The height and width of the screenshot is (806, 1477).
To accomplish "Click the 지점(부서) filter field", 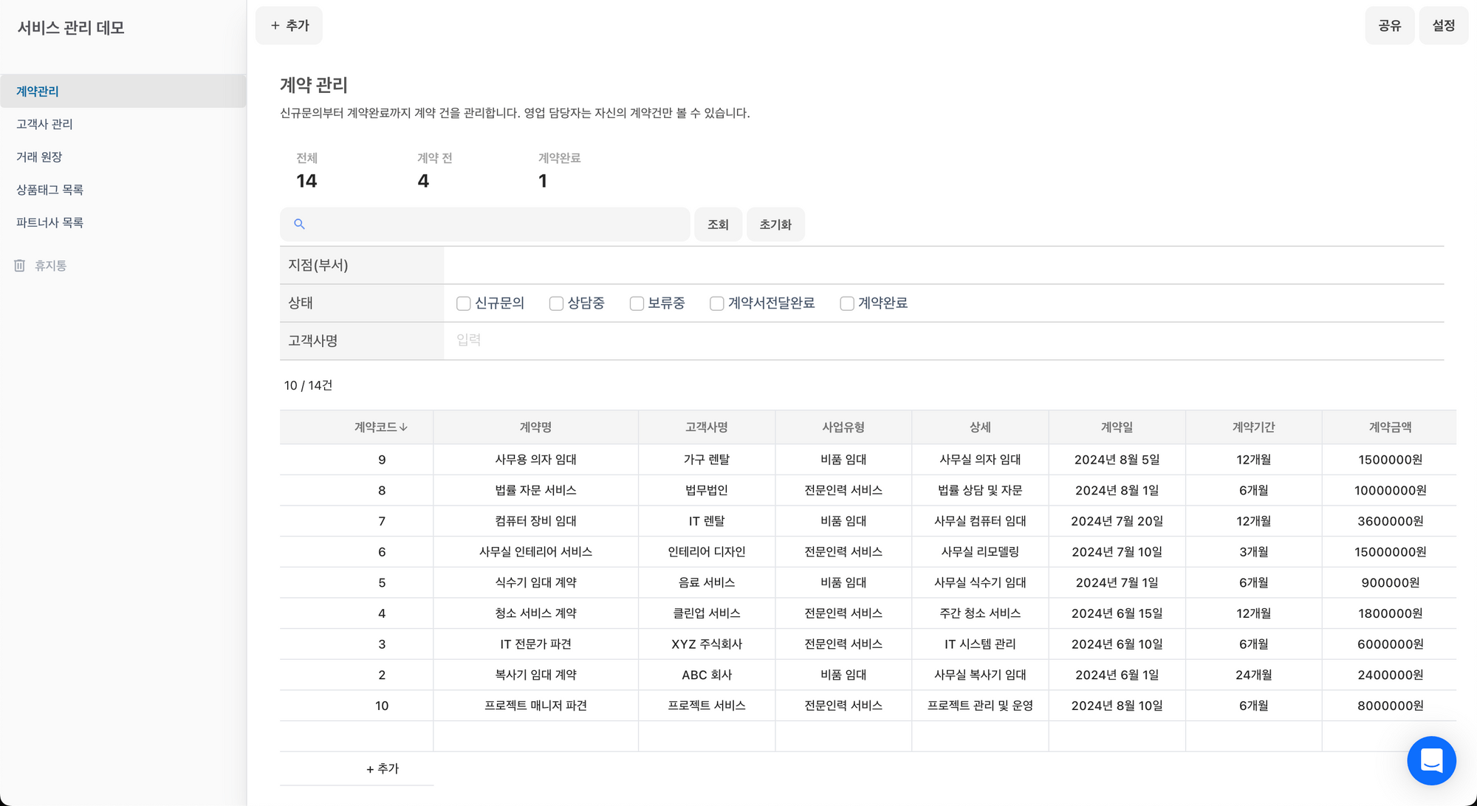I will click(x=944, y=265).
